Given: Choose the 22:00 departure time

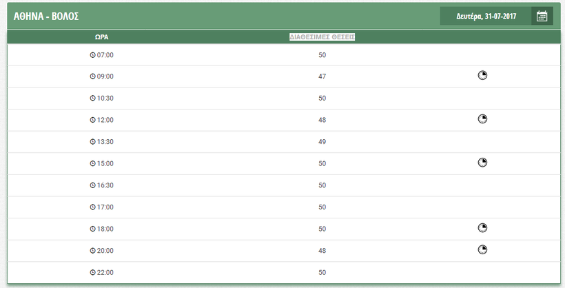Looking at the screenshot, I should 105,273.
